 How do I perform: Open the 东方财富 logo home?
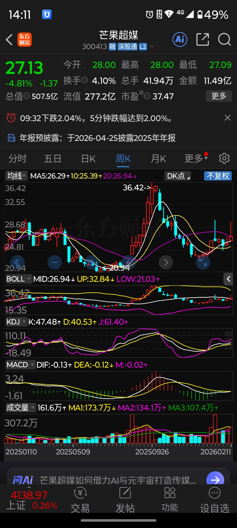(x=24, y=40)
